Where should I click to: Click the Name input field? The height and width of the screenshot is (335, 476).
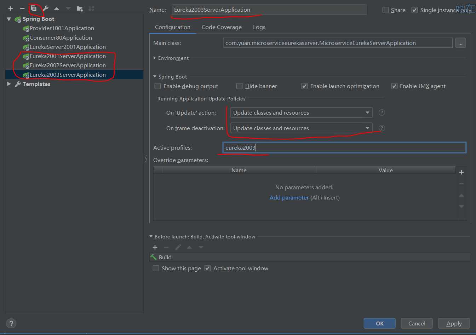click(x=269, y=10)
